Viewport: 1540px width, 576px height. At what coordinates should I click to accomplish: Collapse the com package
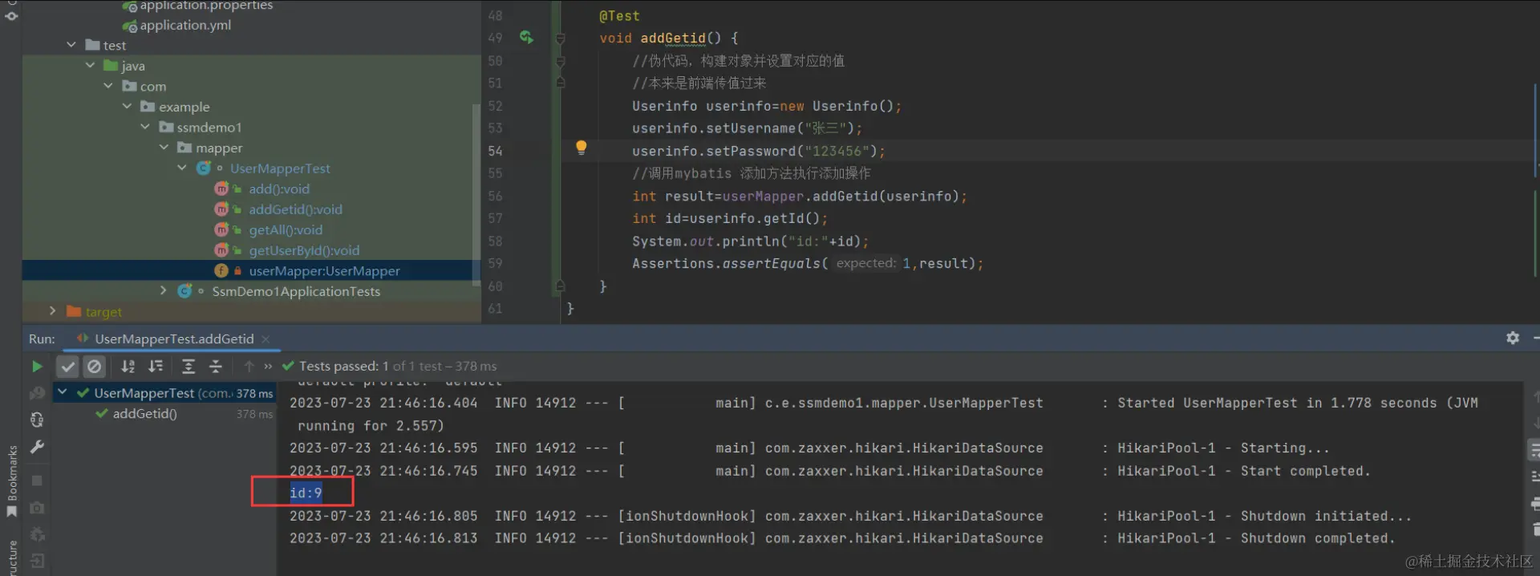[108, 86]
